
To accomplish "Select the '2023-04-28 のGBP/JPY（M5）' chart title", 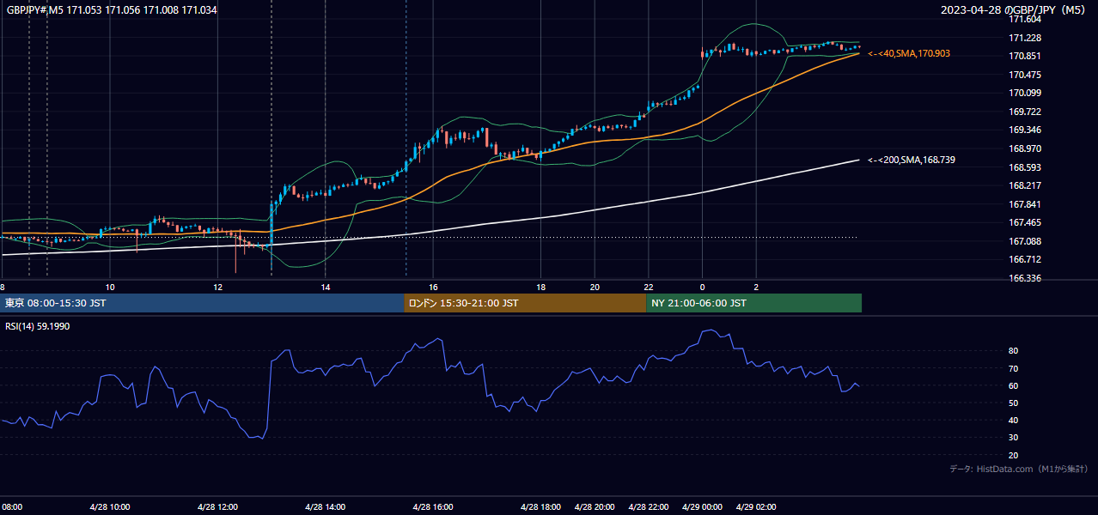I will click(1013, 10).
